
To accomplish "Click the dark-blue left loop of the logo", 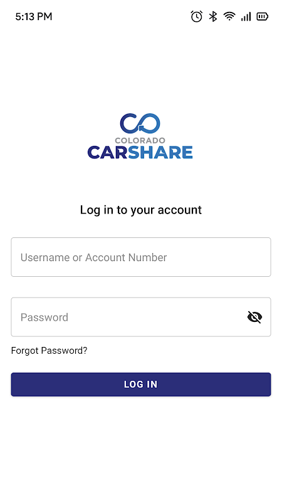I will [128, 123].
